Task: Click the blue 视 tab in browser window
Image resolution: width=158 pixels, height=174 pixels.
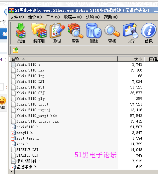Action: [4, 34]
